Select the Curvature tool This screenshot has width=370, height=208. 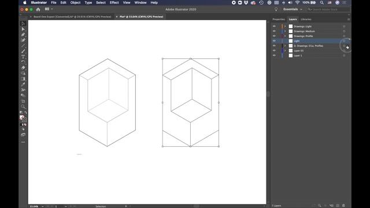pos(23,40)
